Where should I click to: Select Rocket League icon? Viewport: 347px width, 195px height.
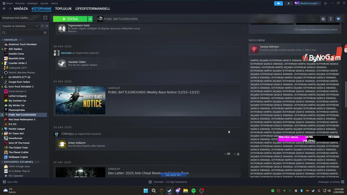[6, 129]
